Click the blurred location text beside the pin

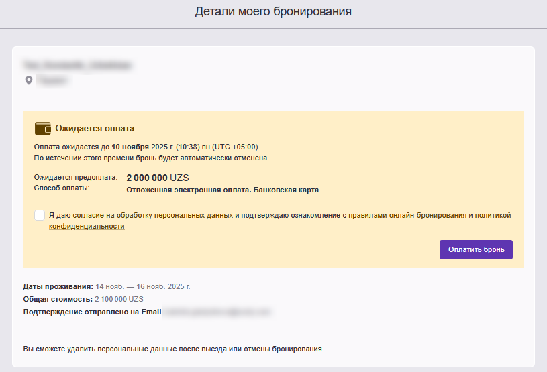coord(54,80)
